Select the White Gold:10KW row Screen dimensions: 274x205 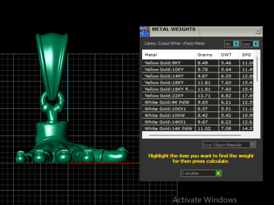(198, 116)
